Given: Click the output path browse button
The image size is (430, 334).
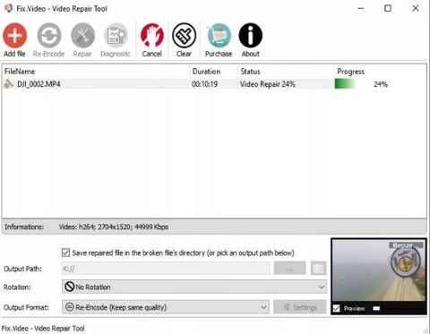Looking at the screenshot, I should (x=289, y=268).
